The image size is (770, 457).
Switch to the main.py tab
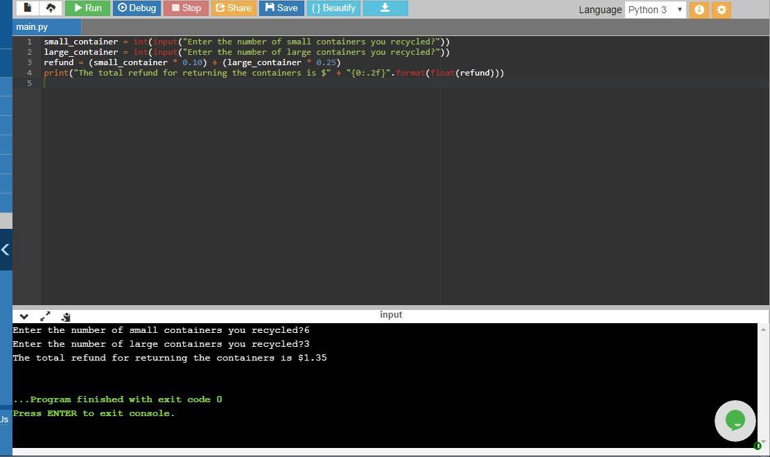[33, 27]
